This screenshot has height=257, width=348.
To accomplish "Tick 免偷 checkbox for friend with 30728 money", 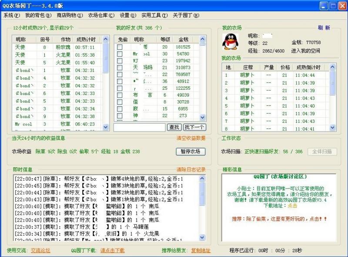I will point(120,102).
